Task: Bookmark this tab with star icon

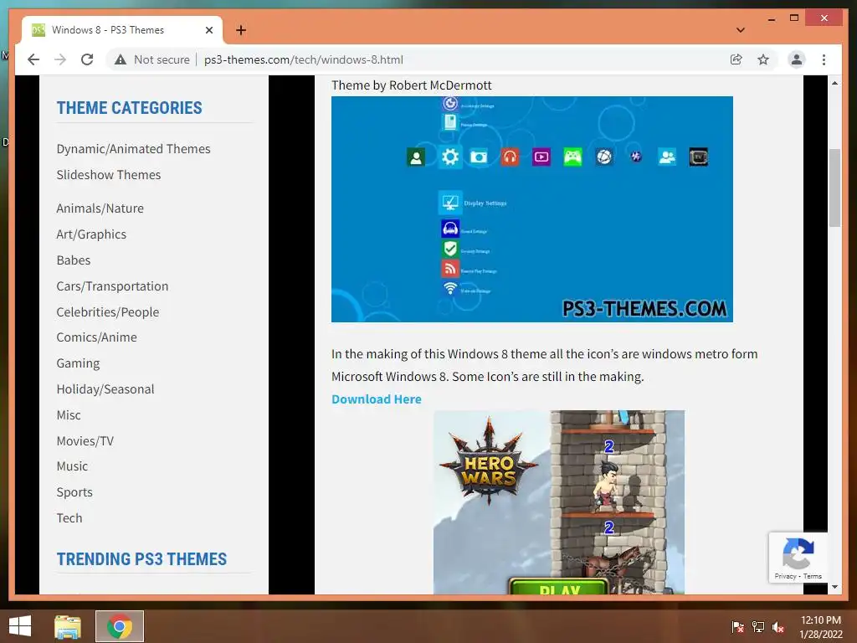Action: tap(763, 59)
